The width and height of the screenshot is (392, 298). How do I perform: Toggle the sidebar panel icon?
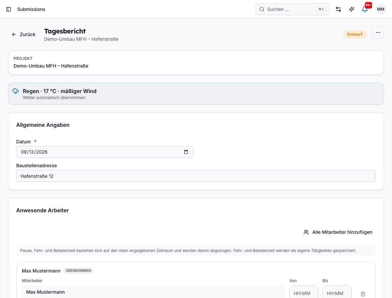click(9, 9)
